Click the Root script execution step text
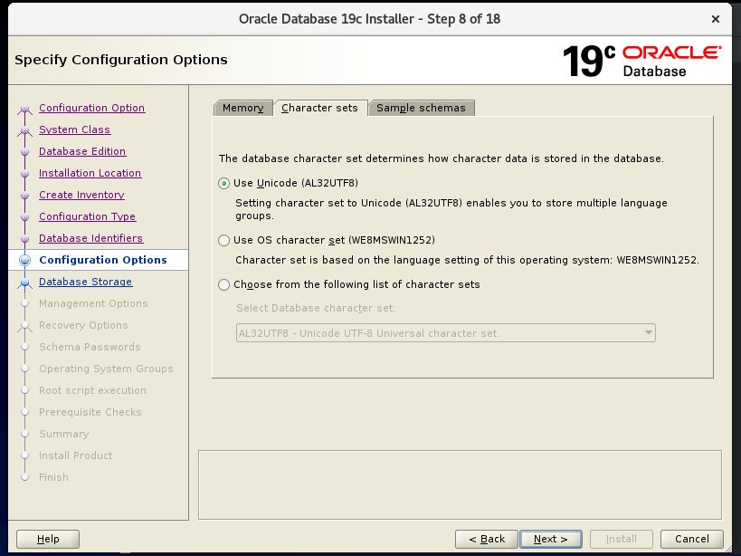The image size is (741, 556). coord(92,390)
